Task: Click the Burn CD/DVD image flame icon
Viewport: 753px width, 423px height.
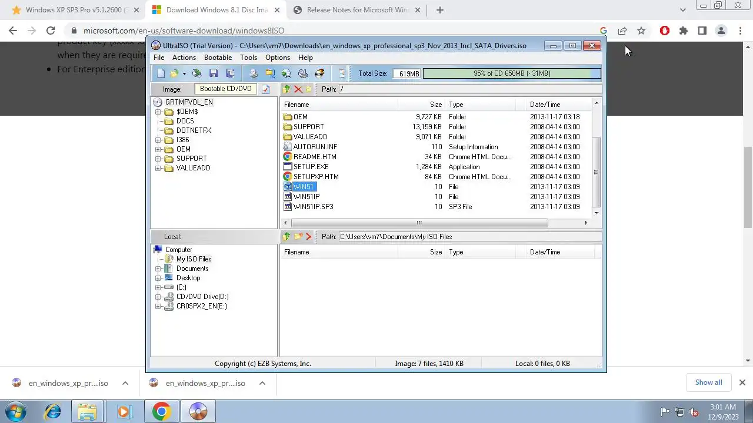Action: [x=319, y=73]
